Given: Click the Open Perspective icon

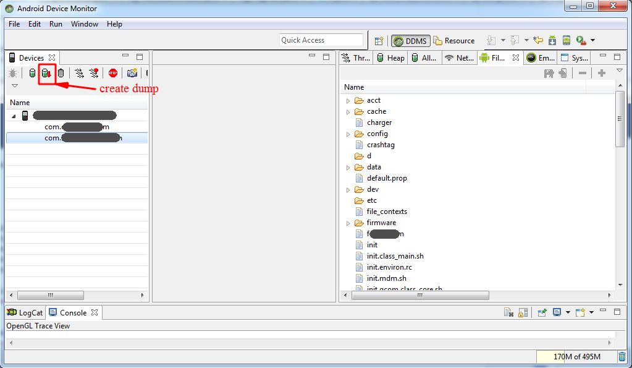Looking at the screenshot, I should point(379,41).
